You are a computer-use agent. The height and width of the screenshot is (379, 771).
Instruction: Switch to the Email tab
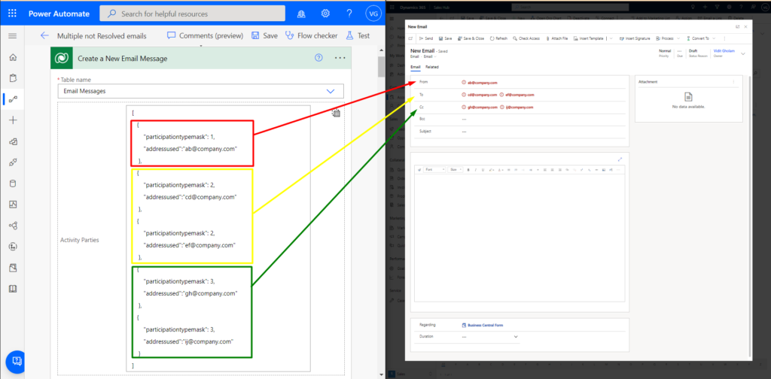coord(416,67)
